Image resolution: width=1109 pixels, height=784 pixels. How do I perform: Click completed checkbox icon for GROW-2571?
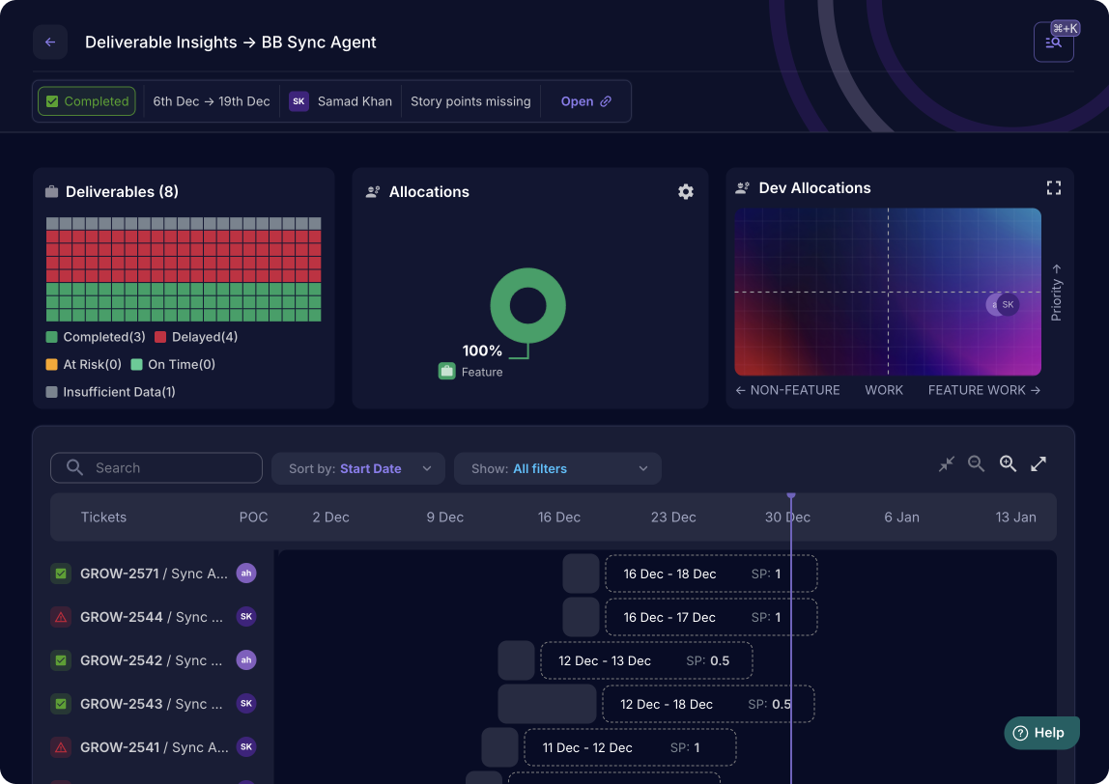point(61,574)
